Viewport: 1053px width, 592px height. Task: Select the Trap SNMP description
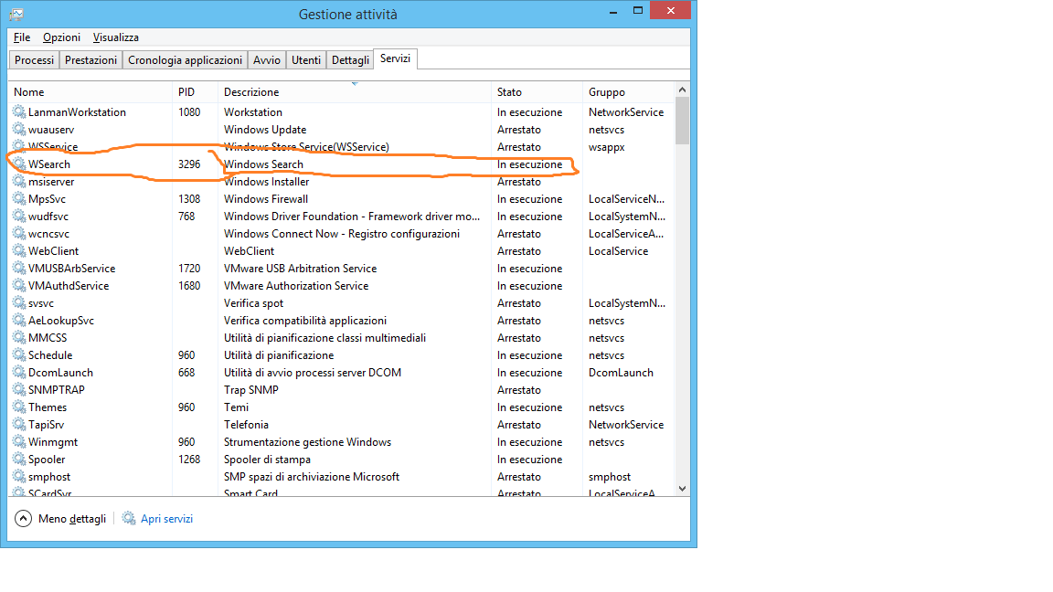[250, 389]
